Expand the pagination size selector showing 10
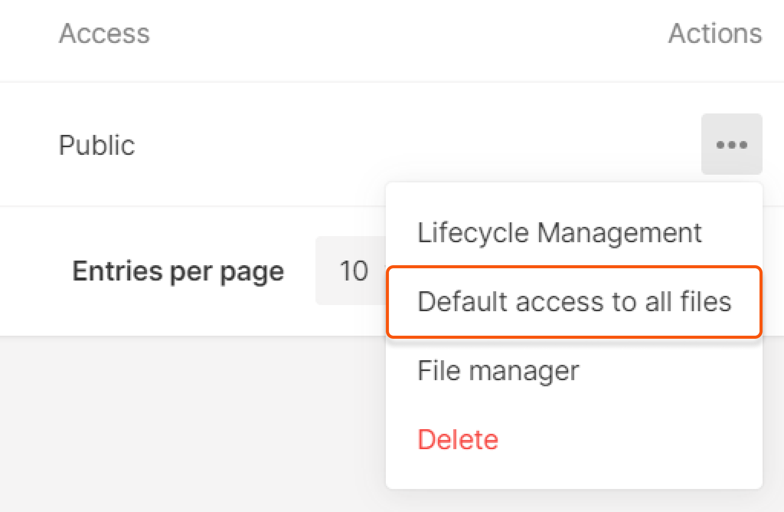 tap(353, 271)
